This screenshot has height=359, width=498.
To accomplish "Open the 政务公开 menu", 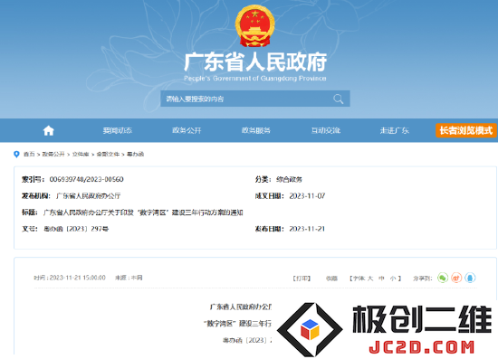I will [187, 130].
